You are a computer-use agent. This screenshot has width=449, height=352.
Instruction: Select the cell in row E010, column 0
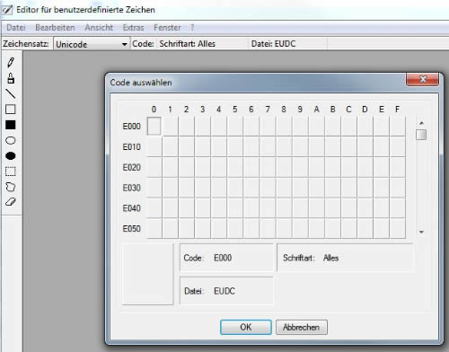(154, 146)
